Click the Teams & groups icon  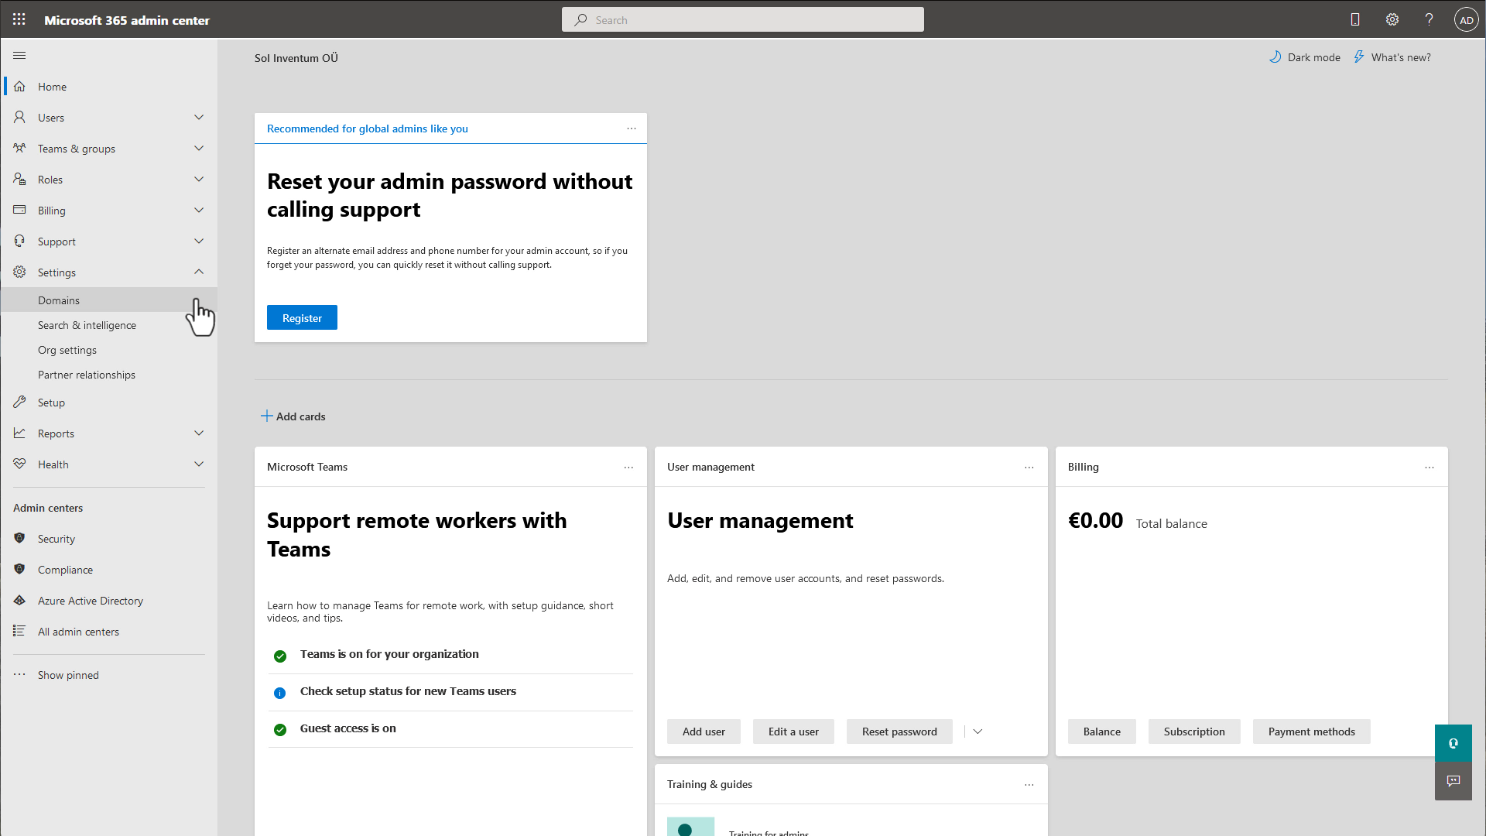19,149
